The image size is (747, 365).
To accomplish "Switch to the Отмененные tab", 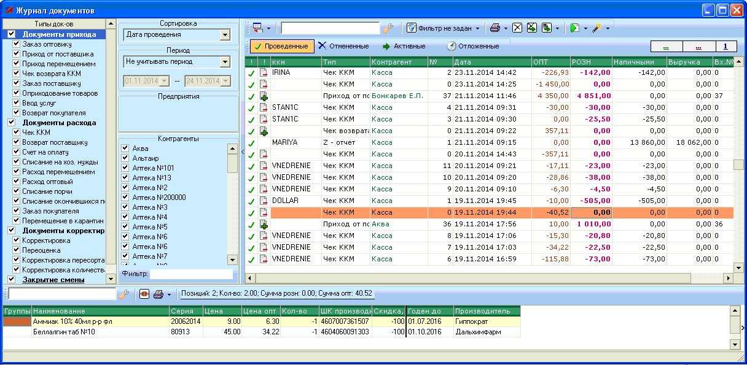I will [x=343, y=46].
